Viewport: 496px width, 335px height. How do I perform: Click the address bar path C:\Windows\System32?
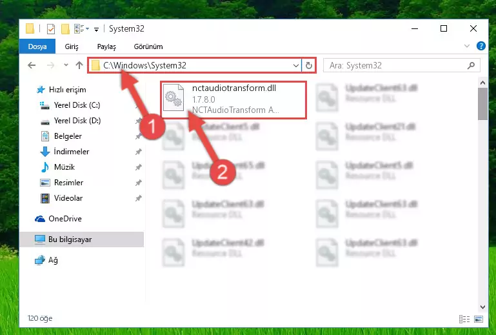click(x=144, y=65)
